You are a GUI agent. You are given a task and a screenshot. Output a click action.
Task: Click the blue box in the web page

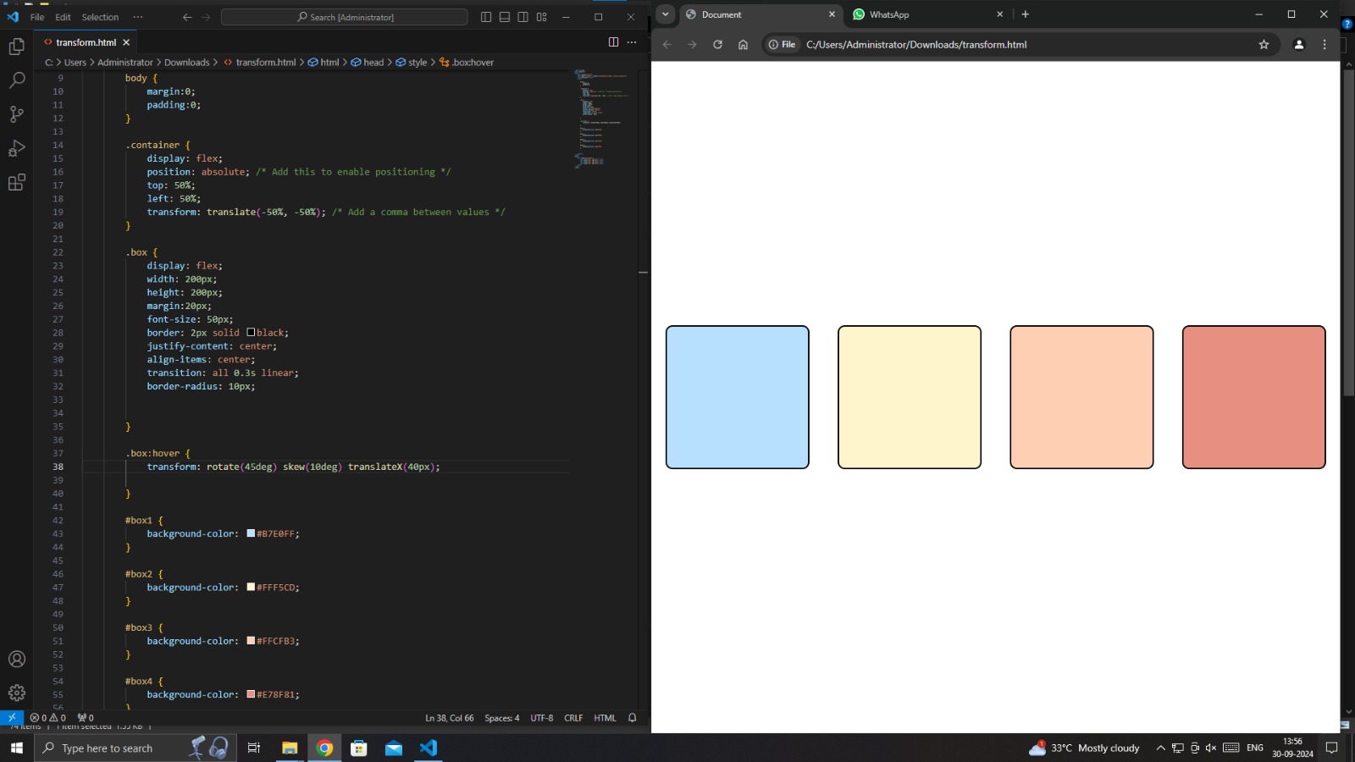click(x=738, y=397)
